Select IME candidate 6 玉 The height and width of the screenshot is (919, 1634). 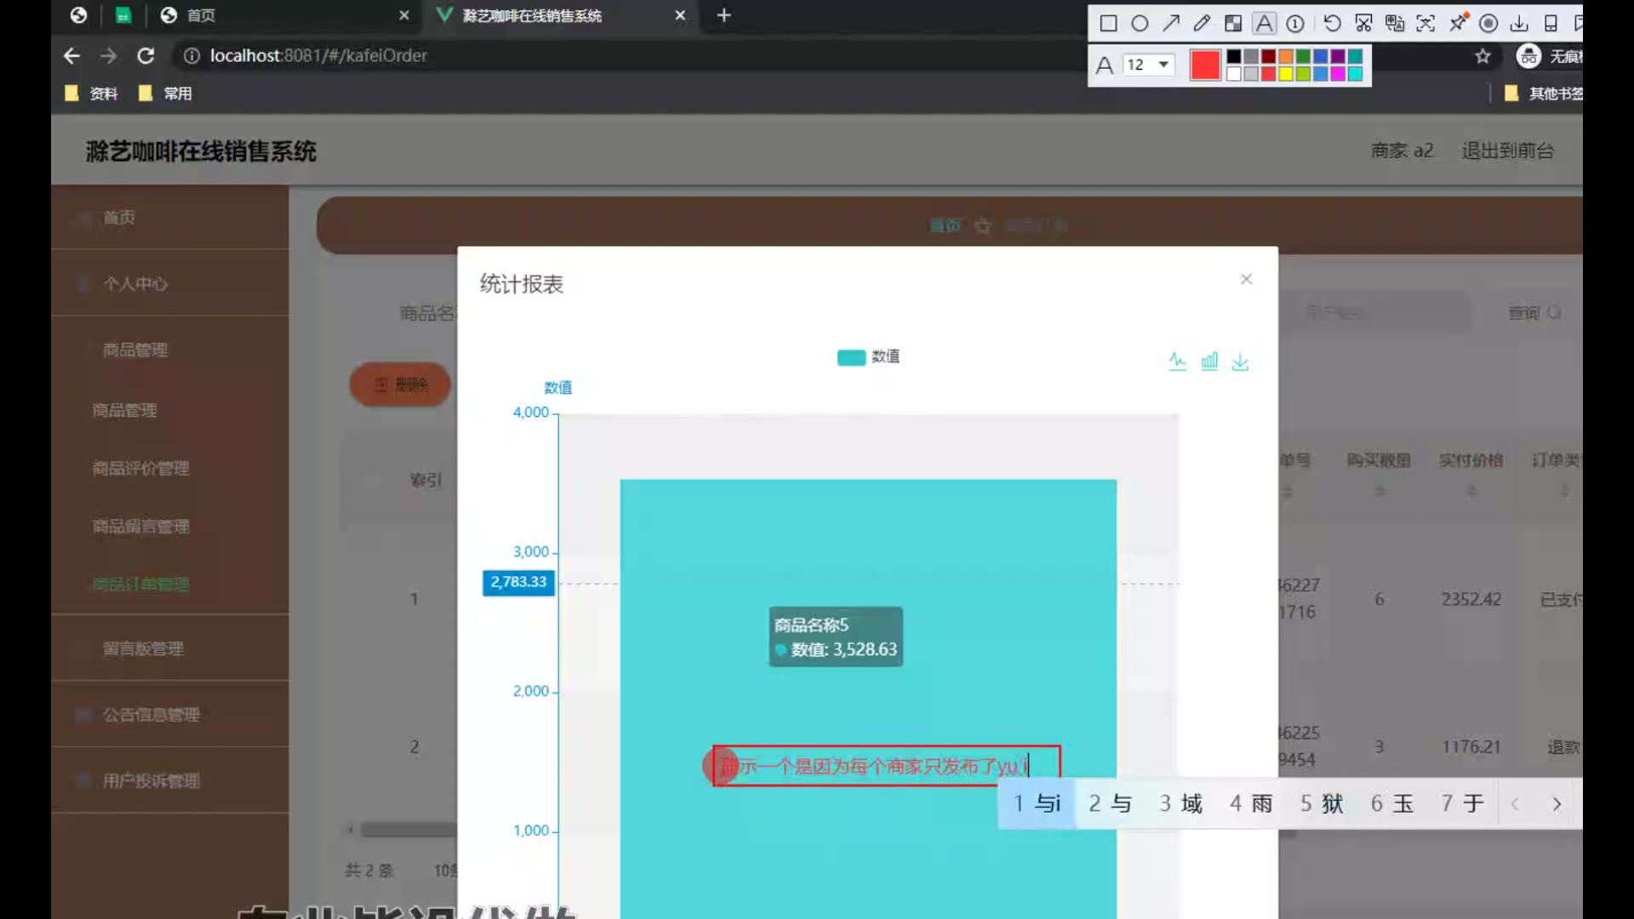[x=1392, y=804]
